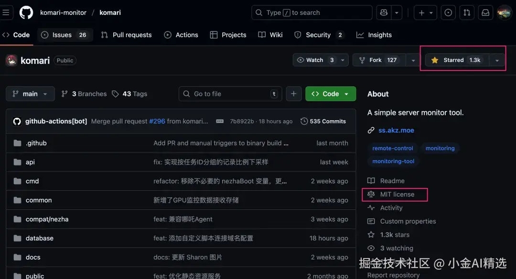Viewport: 516px width, 279px height.
Task: Open the hamburger navigation menu
Action: tap(6, 12)
